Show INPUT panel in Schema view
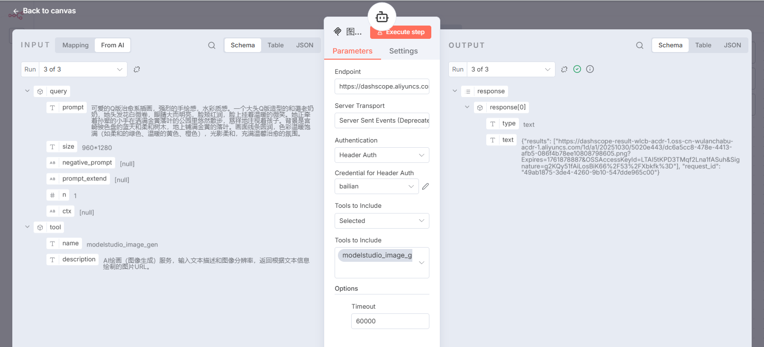Screen dimensions: 764x347 (243, 45)
